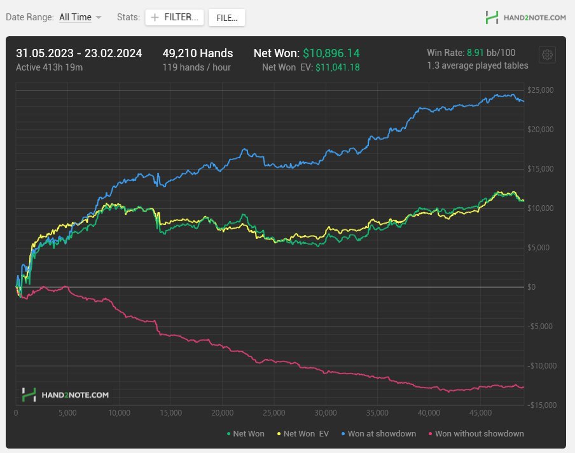Click the plus FILTER button
This screenshot has width=575, height=453.
coord(174,17)
